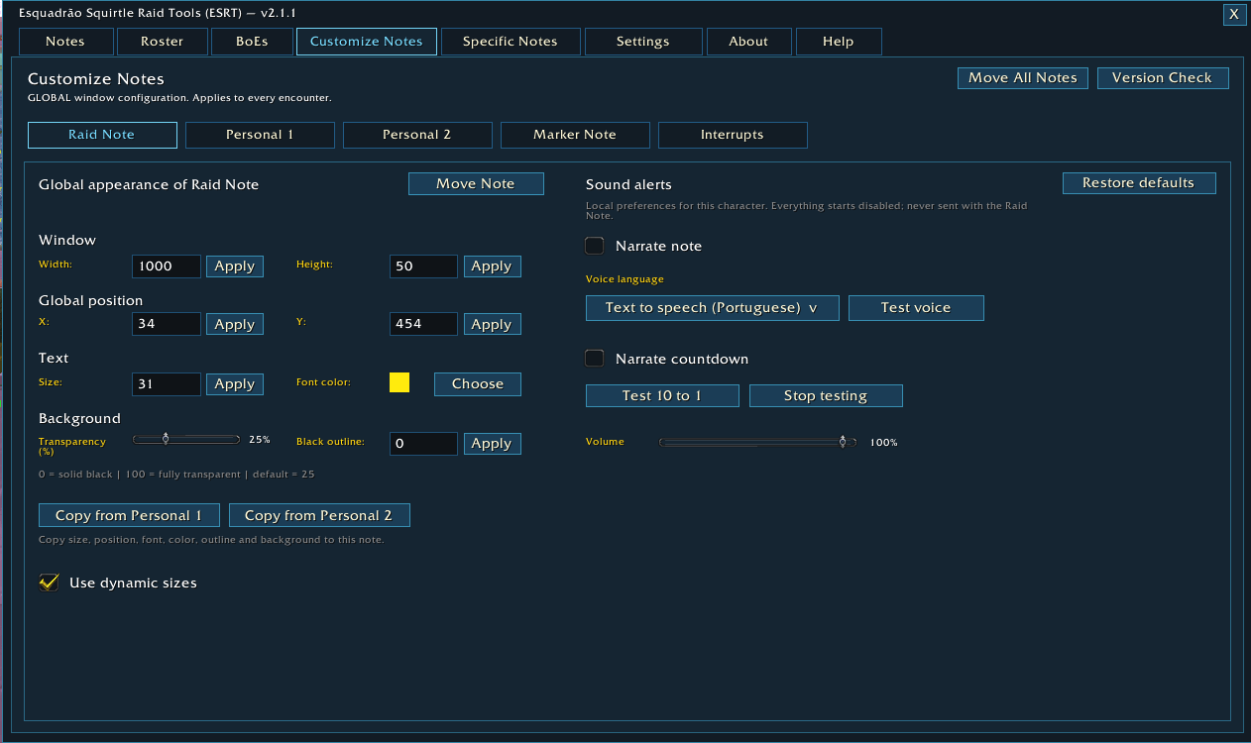This screenshot has width=1251, height=743.
Task: Open the Roster tab
Action: [x=163, y=42]
